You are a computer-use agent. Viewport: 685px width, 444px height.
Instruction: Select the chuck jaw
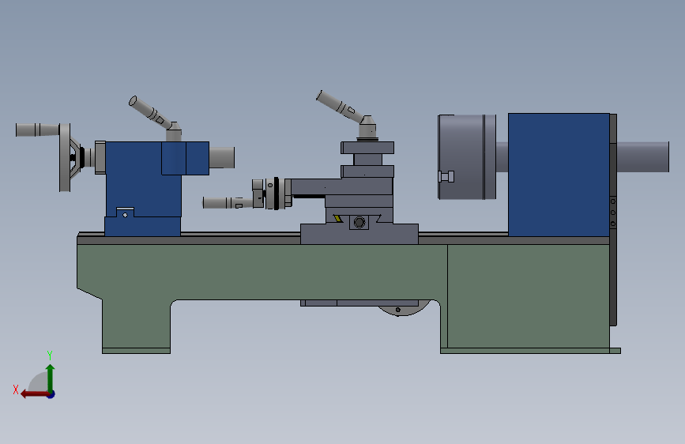446,176
